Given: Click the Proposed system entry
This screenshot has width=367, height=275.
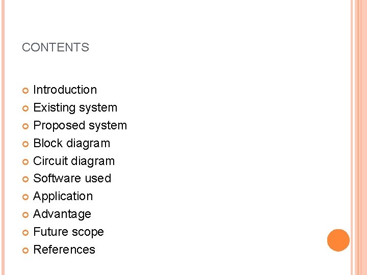Looking at the screenshot, I should click(x=80, y=126).
